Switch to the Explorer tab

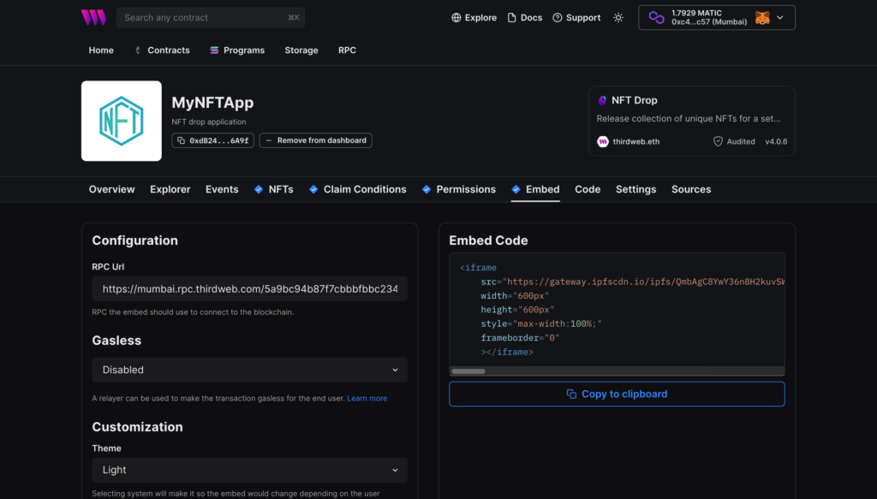click(x=170, y=189)
